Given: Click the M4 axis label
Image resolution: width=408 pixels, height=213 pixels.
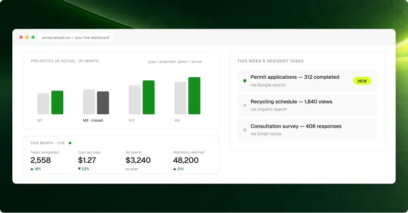Looking at the screenshot, I should (x=177, y=120).
